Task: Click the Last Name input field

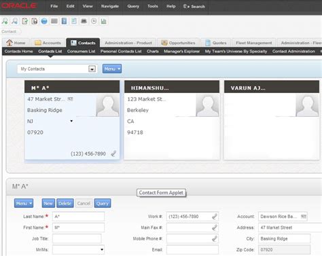Action: (78, 217)
